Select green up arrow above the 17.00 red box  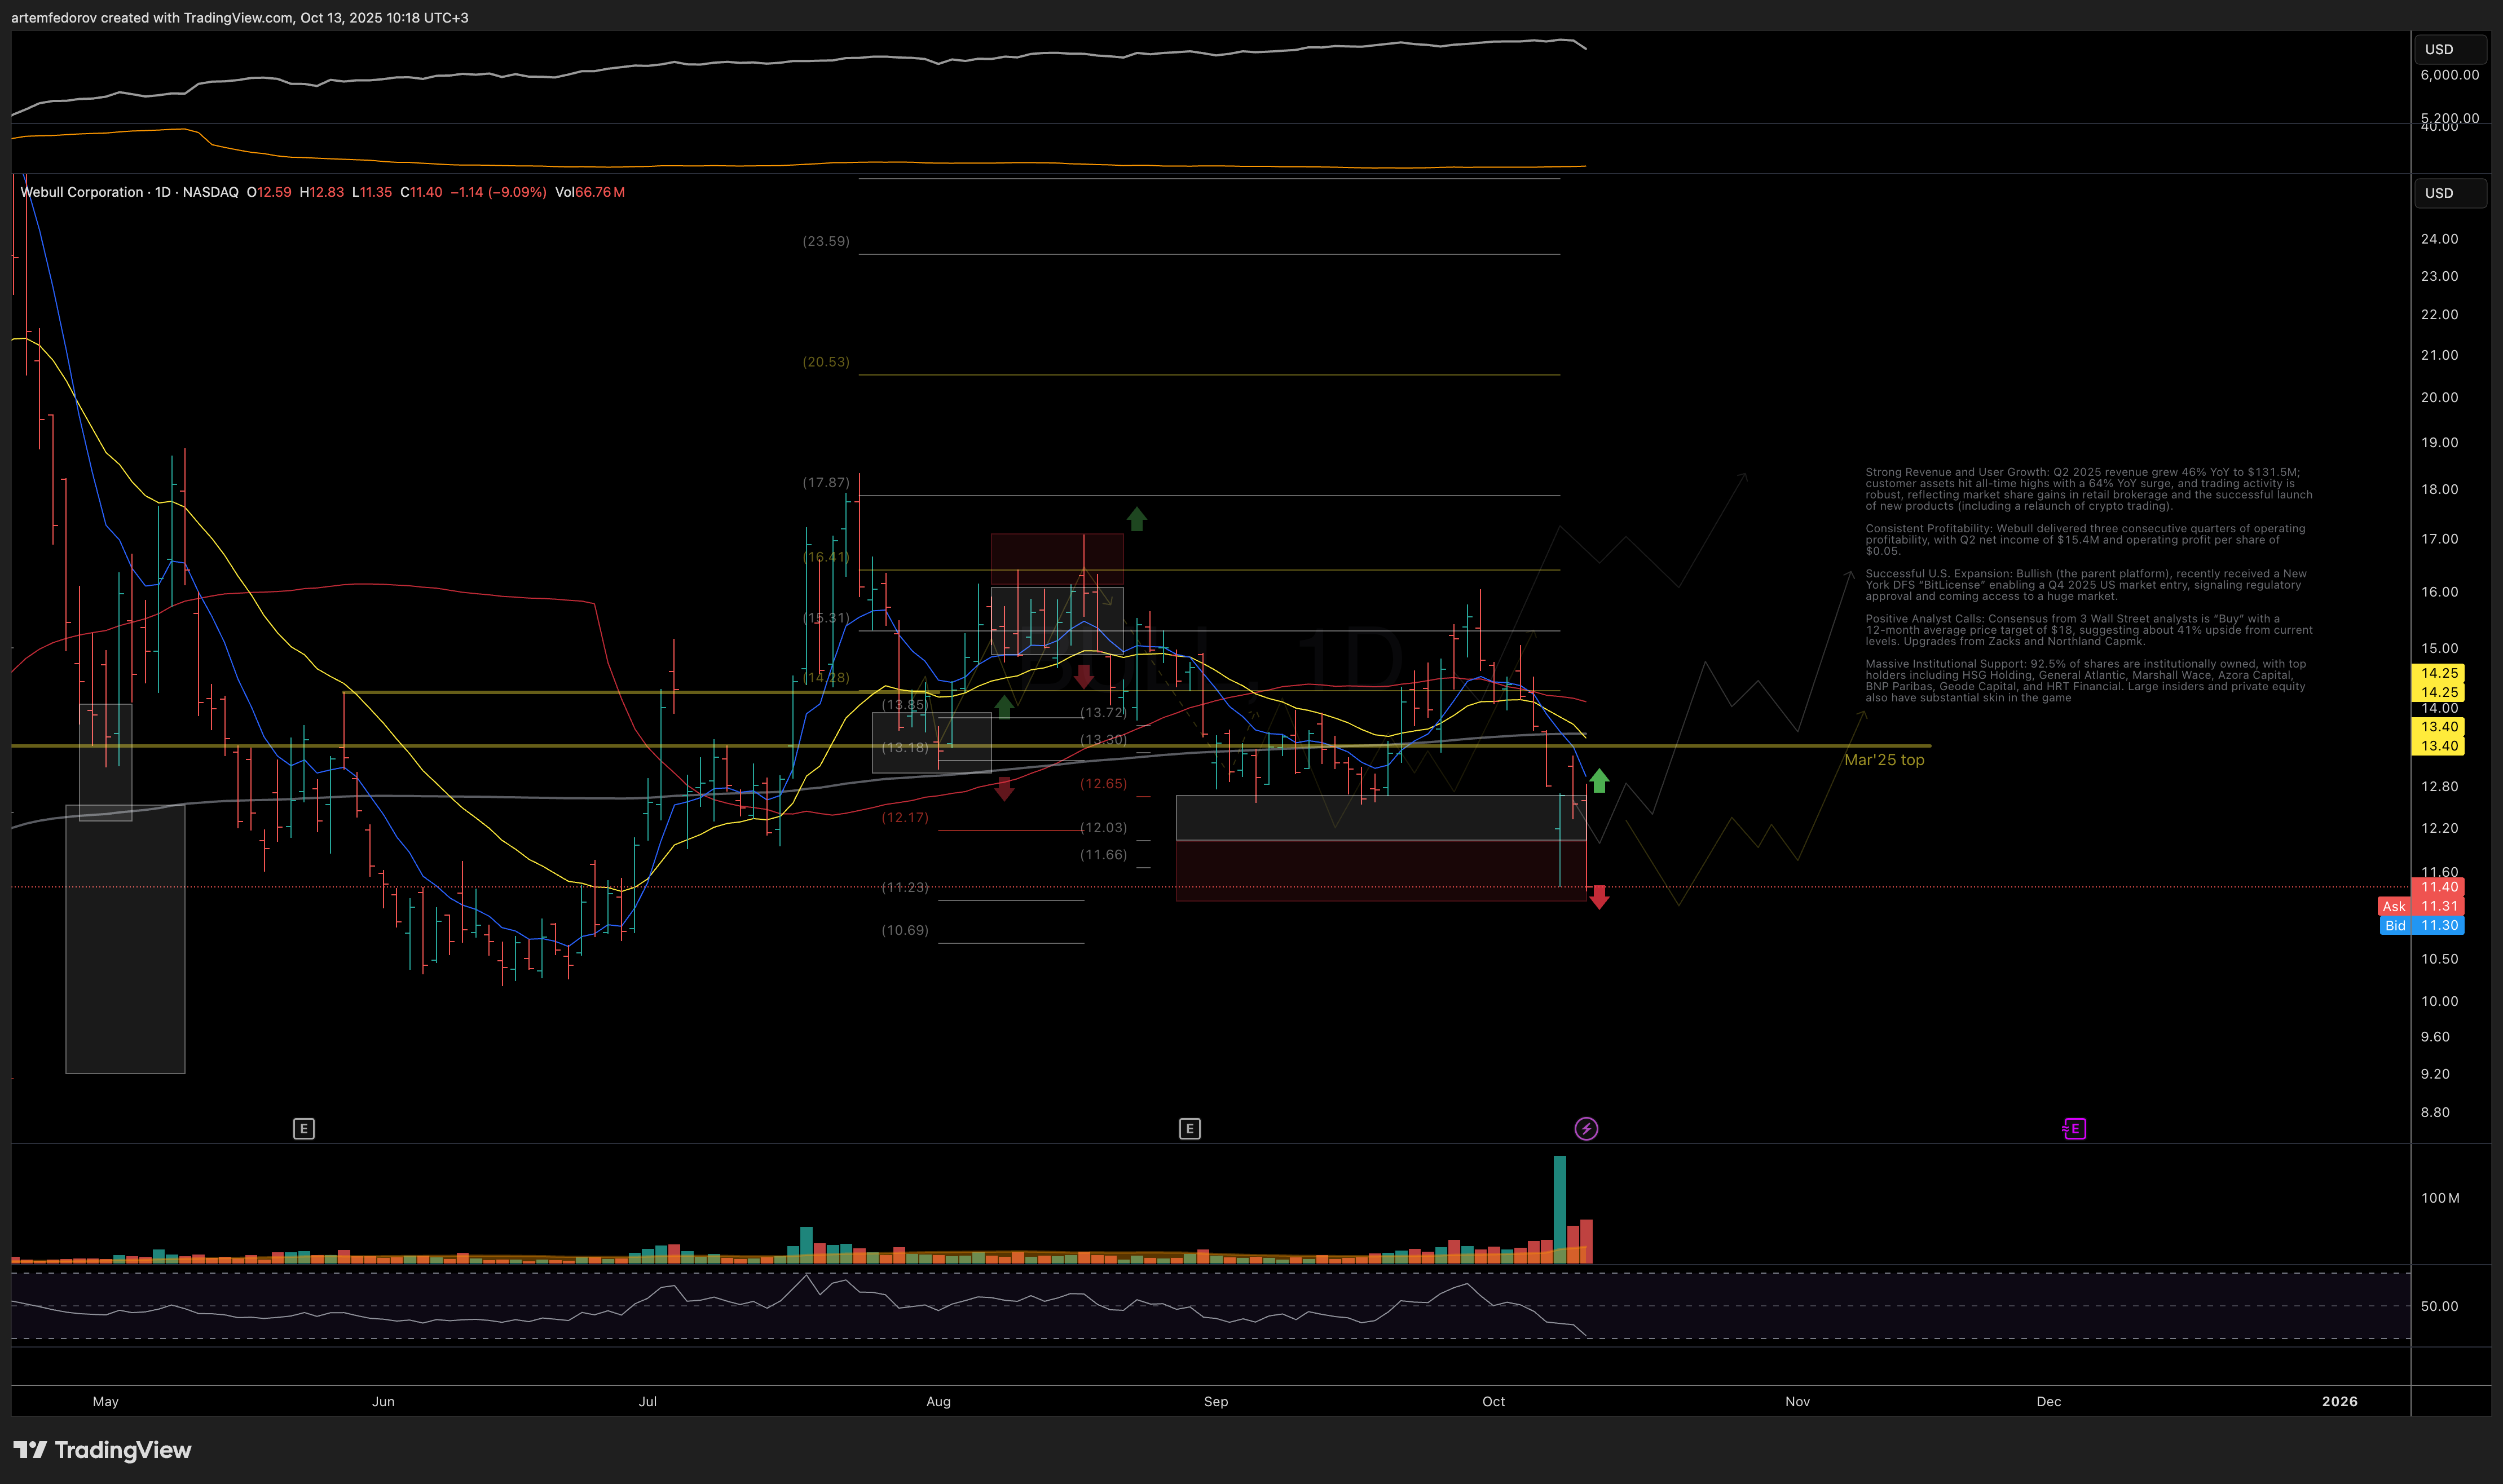(1136, 518)
